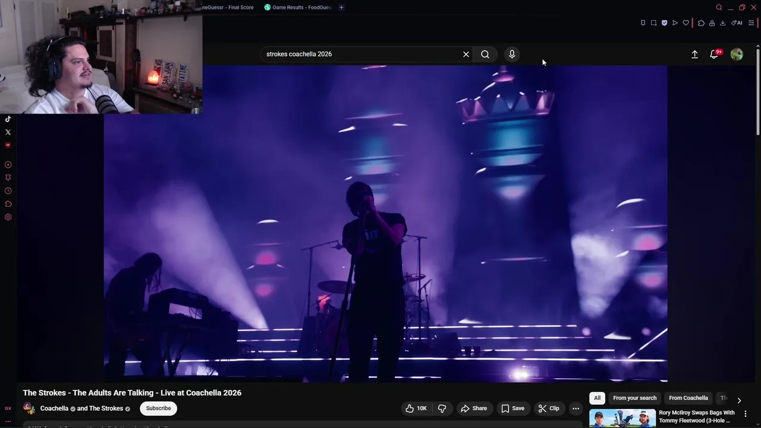This screenshot has width=761, height=428.
Task: Click the YouTube search magnifier button
Action: click(485, 54)
